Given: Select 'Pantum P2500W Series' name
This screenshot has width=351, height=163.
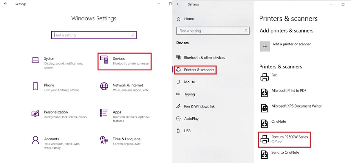Looking at the screenshot, I should [289, 137].
